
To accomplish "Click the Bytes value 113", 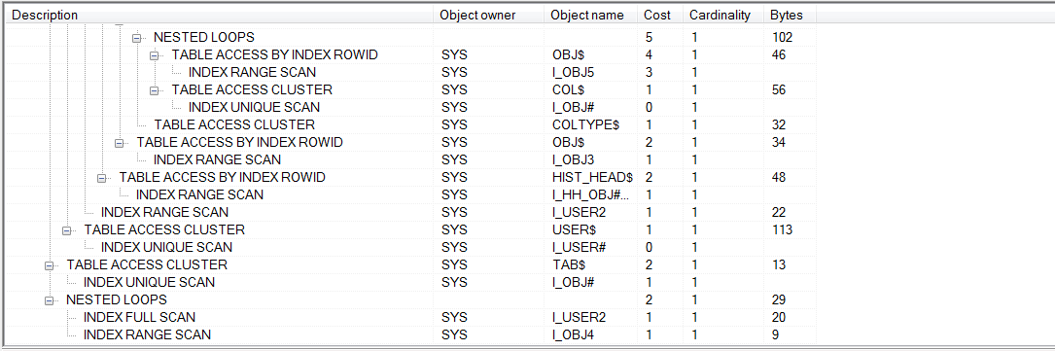I will [x=782, y=230].
